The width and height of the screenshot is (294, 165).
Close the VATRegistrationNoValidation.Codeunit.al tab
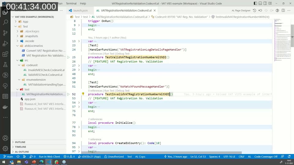pyautogui.click(x=154, y=10)
